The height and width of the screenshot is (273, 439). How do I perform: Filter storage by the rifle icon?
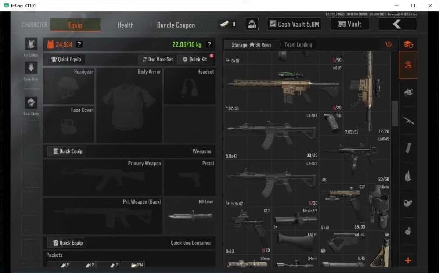[408, 120]
